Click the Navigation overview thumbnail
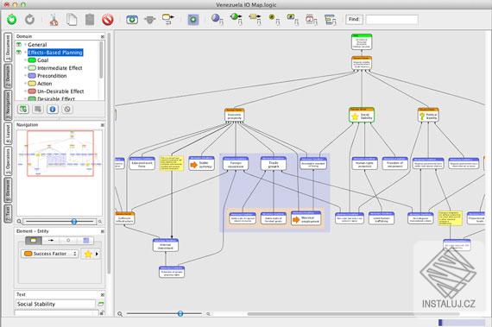 tap(60, 154)
